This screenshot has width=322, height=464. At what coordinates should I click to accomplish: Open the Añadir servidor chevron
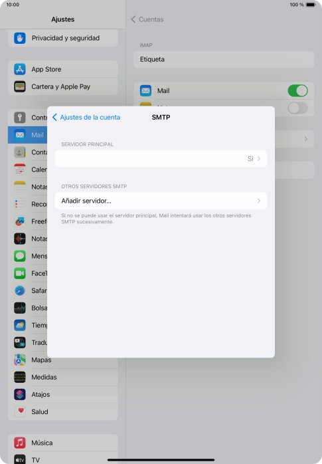tap(259, 201)
